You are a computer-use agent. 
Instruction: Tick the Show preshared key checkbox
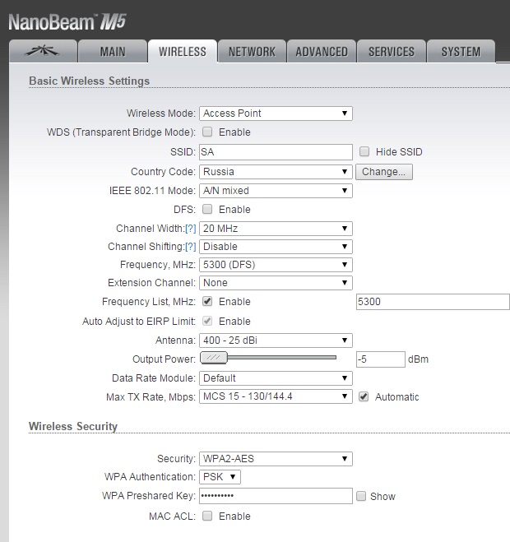pos(361,496)
